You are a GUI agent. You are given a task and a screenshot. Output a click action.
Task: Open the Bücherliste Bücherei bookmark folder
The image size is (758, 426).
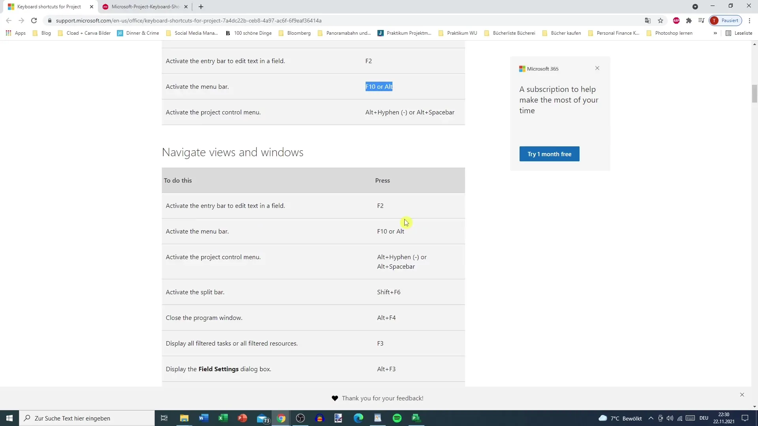tap(510, 33)
